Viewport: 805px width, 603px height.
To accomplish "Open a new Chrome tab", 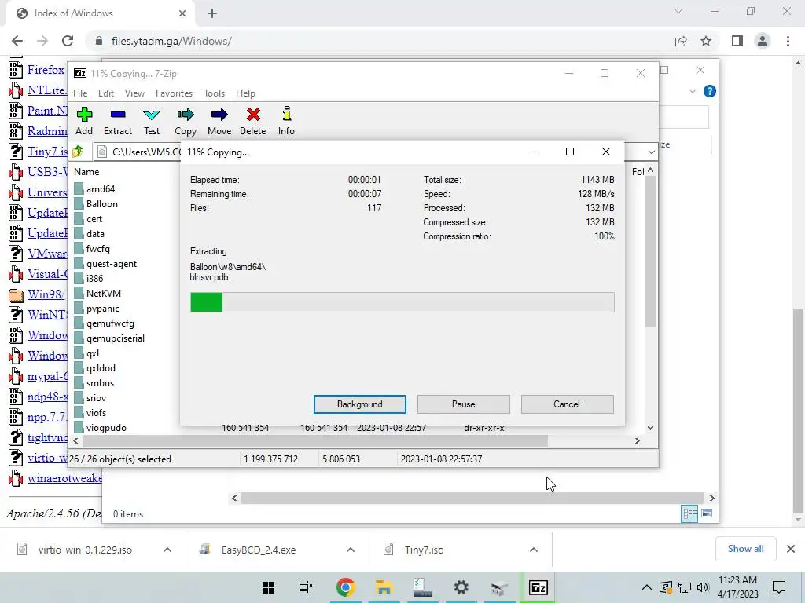I will coord(212,13).
